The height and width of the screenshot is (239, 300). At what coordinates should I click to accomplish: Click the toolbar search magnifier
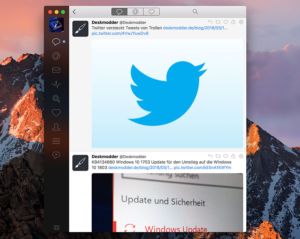(195, 12)
